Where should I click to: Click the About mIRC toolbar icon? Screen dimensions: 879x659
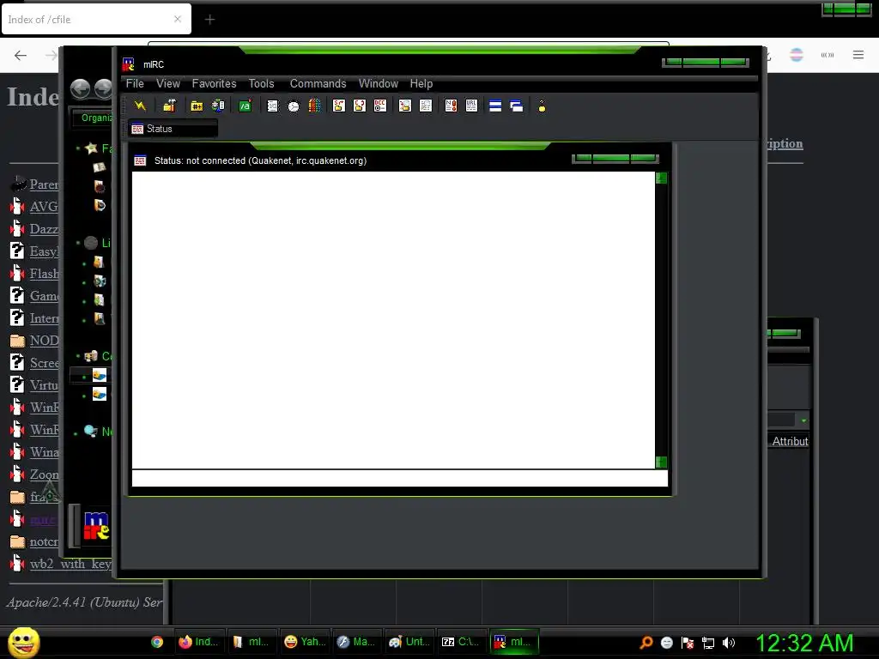coord(542,106)
